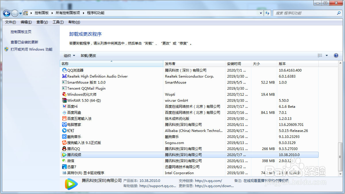Click the QQ浏览器 program icon
This screenshot has width=345, height=194.
pos(64,70)
